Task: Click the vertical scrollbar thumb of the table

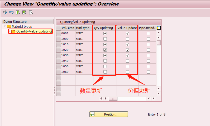Action: click(159, 43)
